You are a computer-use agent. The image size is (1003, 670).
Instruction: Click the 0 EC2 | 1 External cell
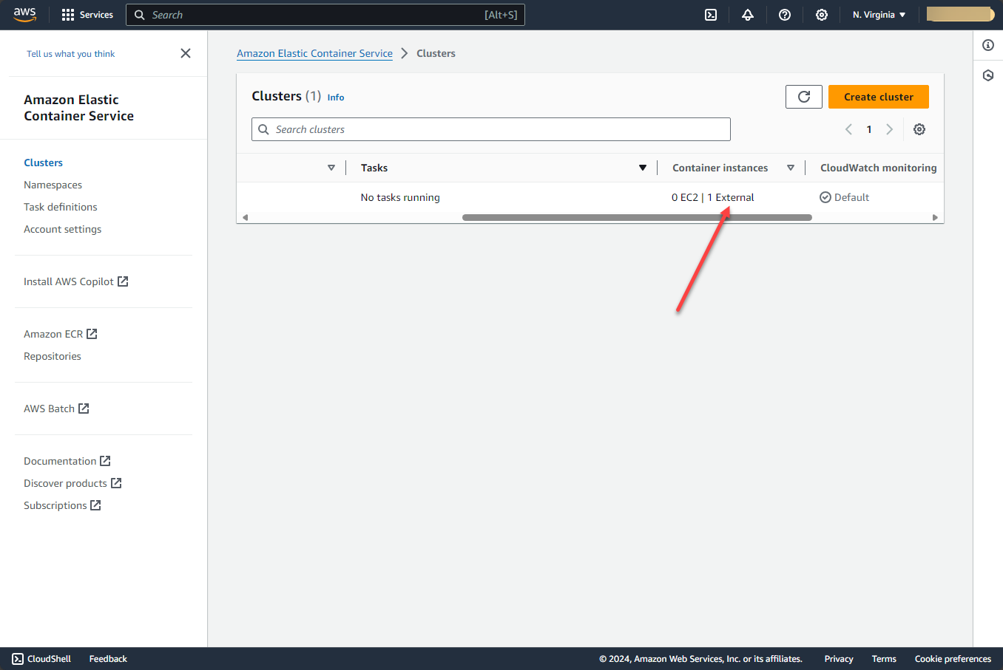coord(713,197)
